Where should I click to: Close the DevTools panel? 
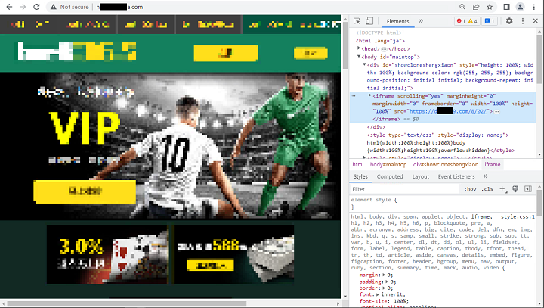click(x=536, y=21)
